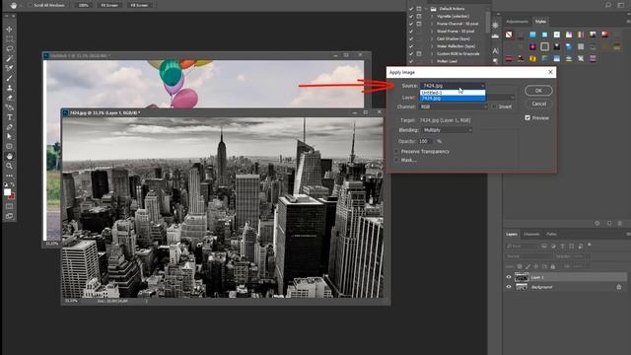Switch to the Paths tab
The width and height of the screenshot is (631, 355).
(x=551, y=234)
